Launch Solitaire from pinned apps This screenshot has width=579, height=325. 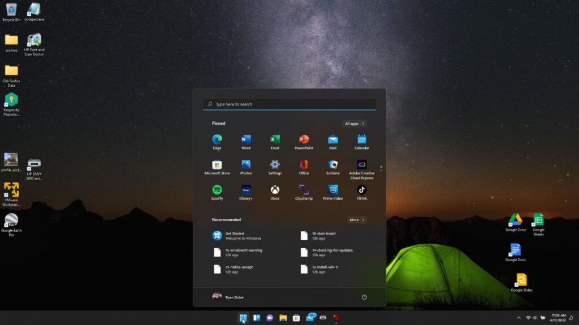pyautogui.click(x=332, y=167)
